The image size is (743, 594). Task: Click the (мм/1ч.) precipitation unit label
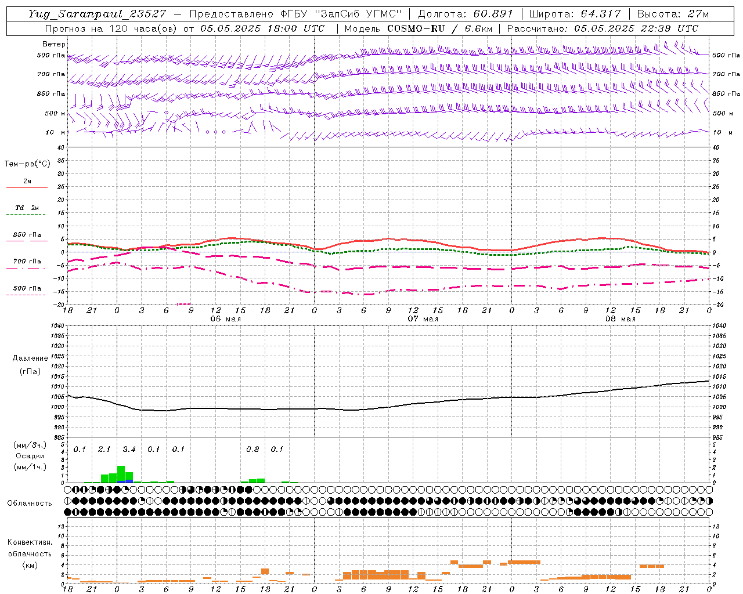point(30,468)
